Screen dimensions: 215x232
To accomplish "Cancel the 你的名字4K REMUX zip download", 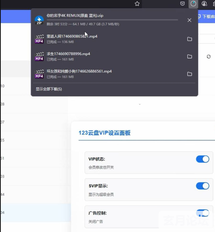I will pyautogui.click(x=189, y=20).
